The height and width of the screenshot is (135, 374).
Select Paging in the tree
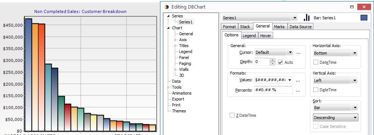185,63
